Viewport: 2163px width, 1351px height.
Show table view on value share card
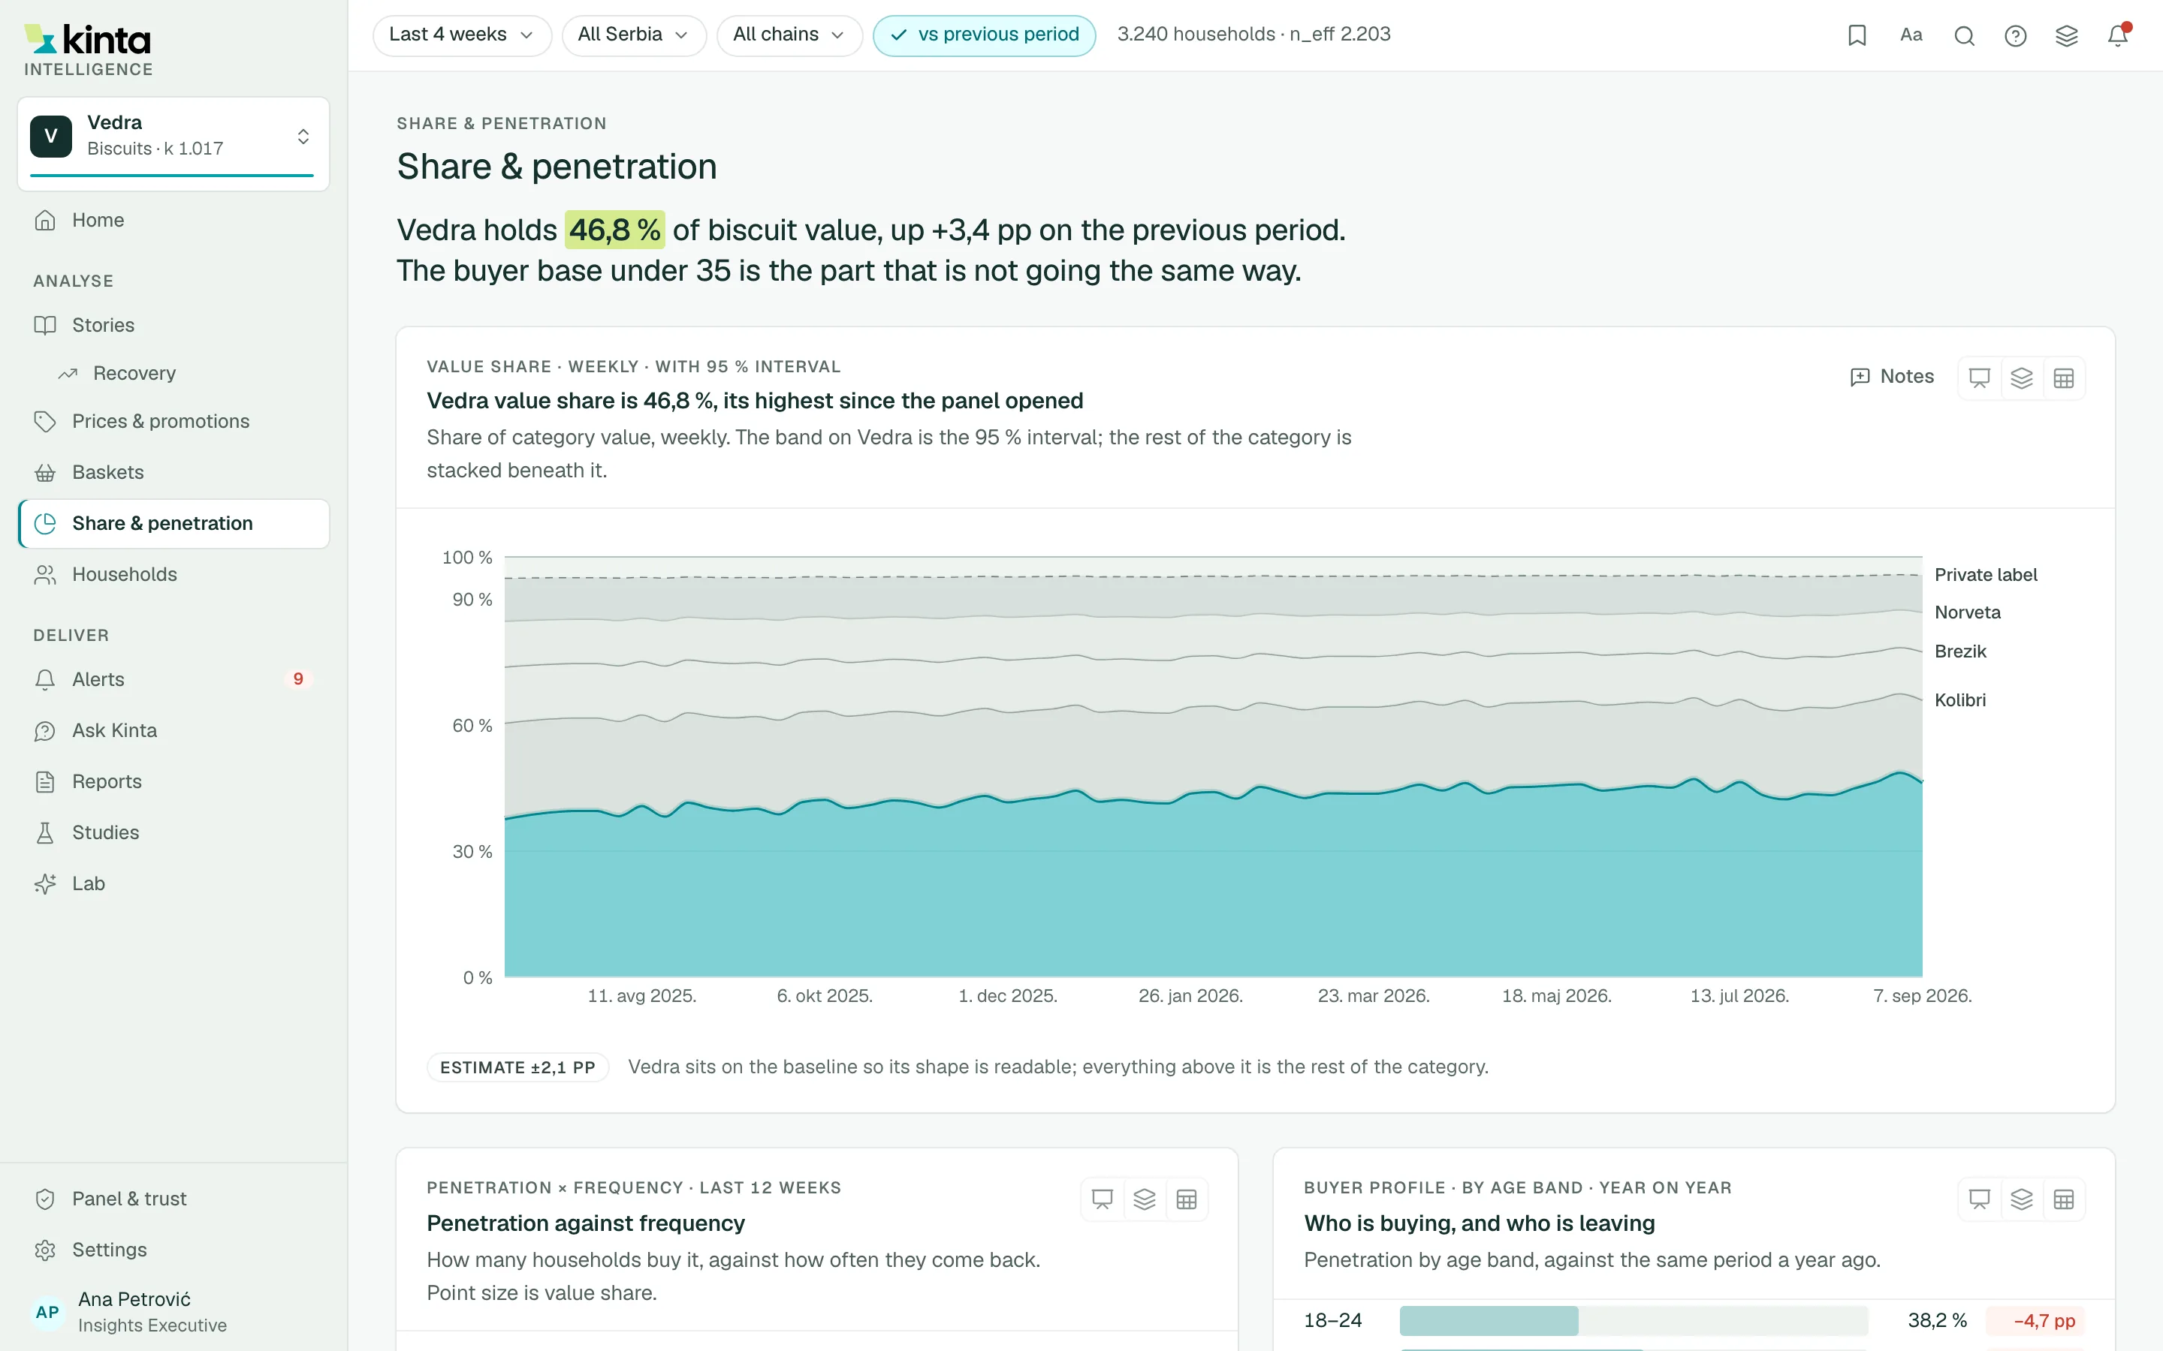[2064, 378]
